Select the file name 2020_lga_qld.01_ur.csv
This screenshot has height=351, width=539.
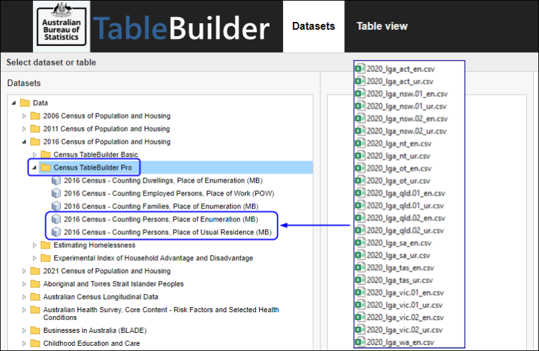(405, 205)
